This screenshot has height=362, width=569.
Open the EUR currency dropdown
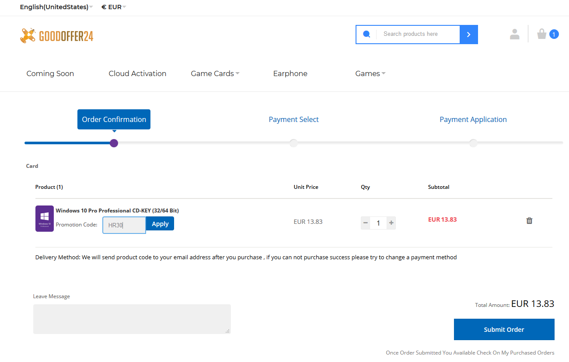click(x=114, y=7)
